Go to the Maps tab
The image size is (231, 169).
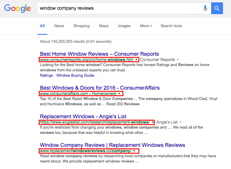click(104, 26)
